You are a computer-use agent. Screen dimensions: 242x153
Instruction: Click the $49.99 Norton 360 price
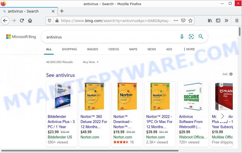click(86, 132)
